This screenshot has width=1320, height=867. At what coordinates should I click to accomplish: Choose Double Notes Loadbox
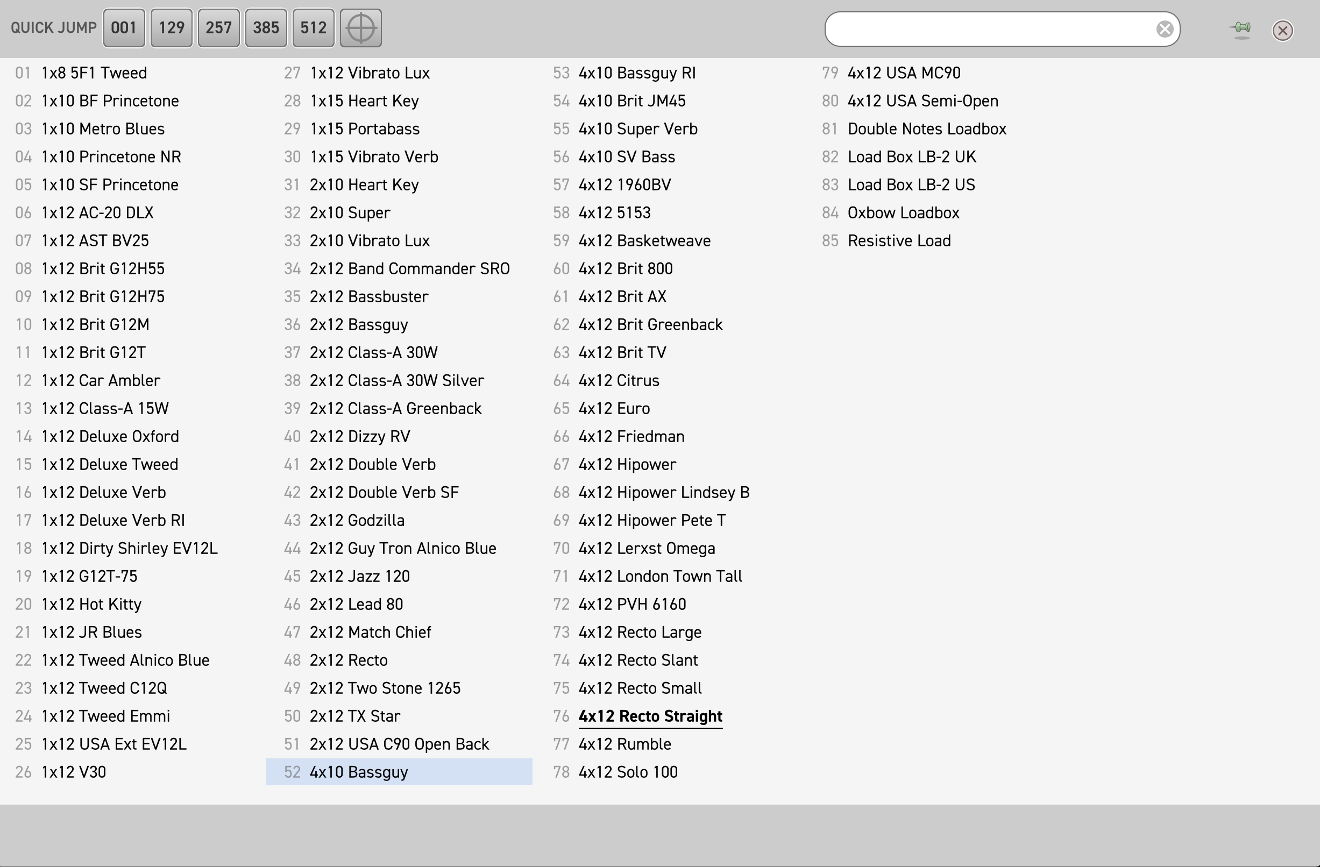tap(927, 129)
